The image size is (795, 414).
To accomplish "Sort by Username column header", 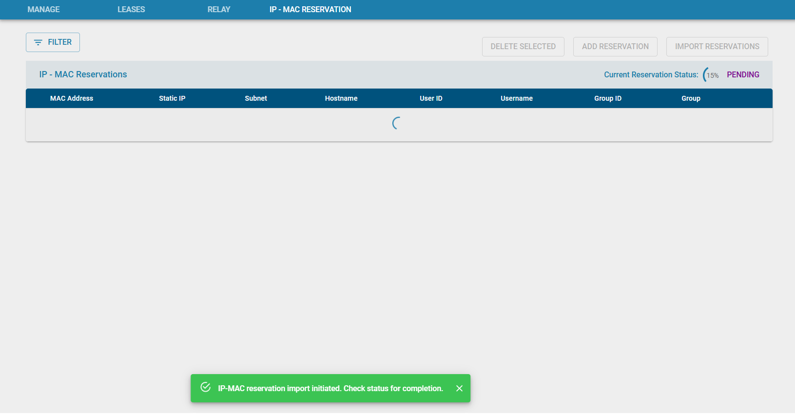I will pyautogui.click(x=517, y=98).
